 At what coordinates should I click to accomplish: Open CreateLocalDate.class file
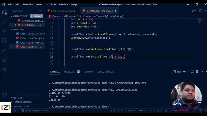click(27, 34)
